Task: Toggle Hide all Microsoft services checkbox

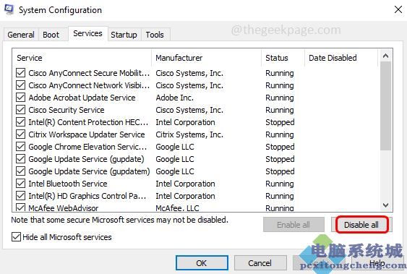Action: (16, 237)
